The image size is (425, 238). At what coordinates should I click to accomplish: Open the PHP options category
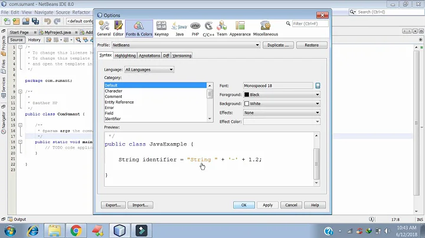coord(195,28)
